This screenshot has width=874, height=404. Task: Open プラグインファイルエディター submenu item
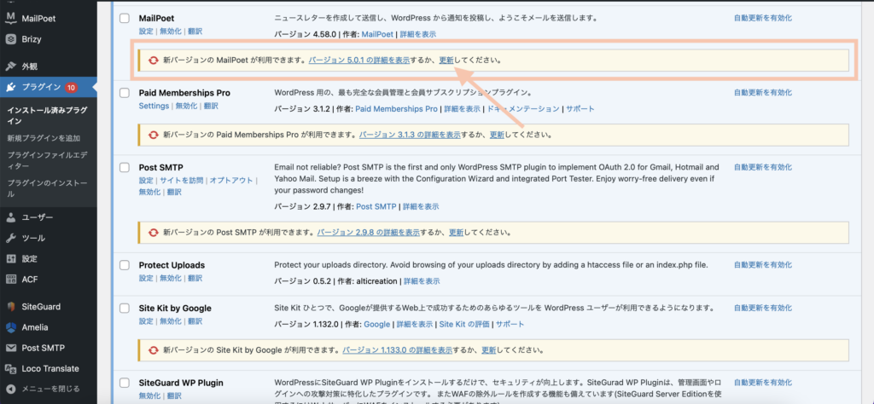tap(47, 160)
